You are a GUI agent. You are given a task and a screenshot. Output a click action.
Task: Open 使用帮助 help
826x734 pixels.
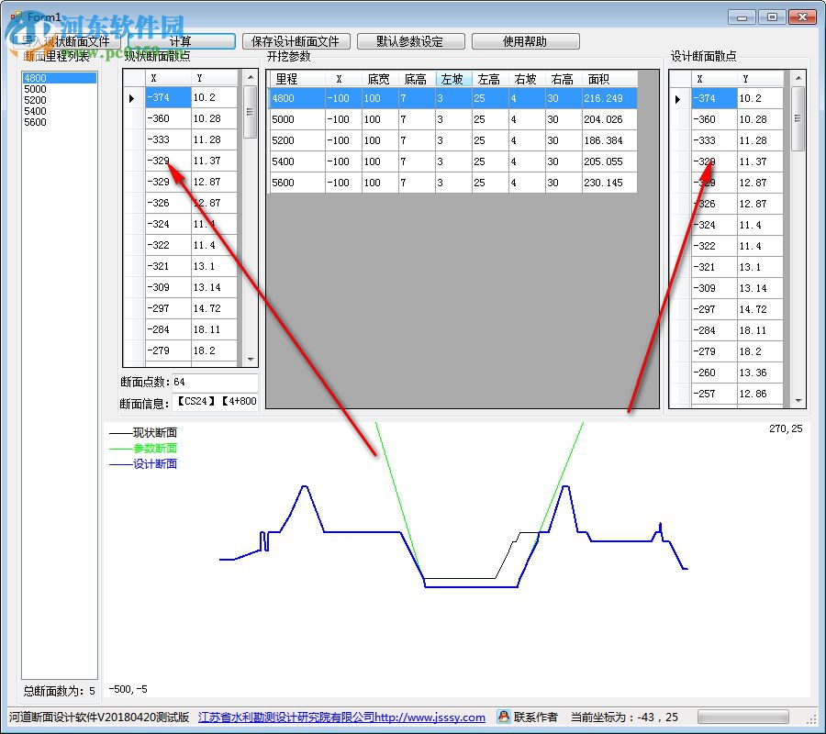click(525, 41)
